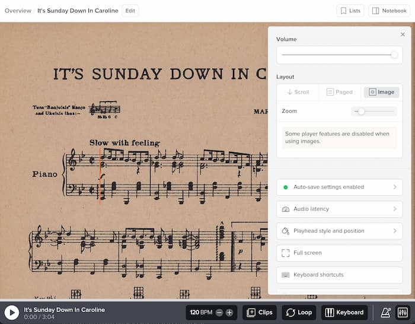The image size is (415, 324).
Task: Go to the Overview breadcrumb link
Action: click(x=18, y=11)
